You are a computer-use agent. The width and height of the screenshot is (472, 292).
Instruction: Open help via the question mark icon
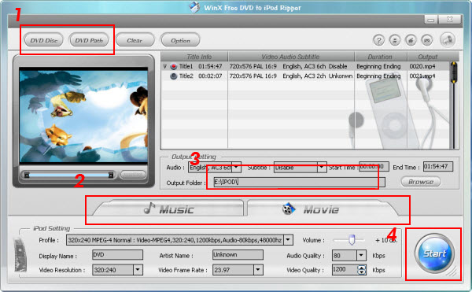point(378,40)
